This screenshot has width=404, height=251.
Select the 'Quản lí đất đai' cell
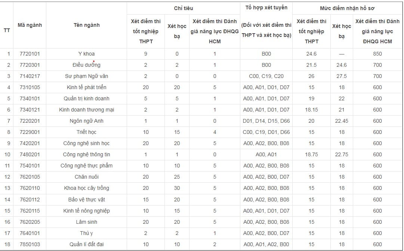[x=87, y=244]
